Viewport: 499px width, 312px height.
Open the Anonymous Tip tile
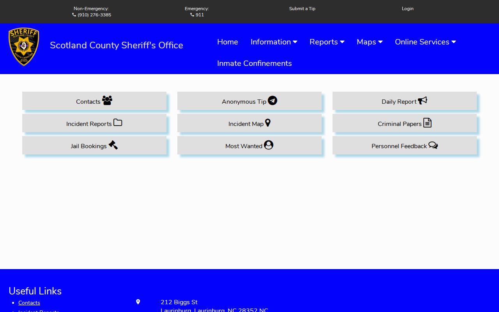pos(249,101)
